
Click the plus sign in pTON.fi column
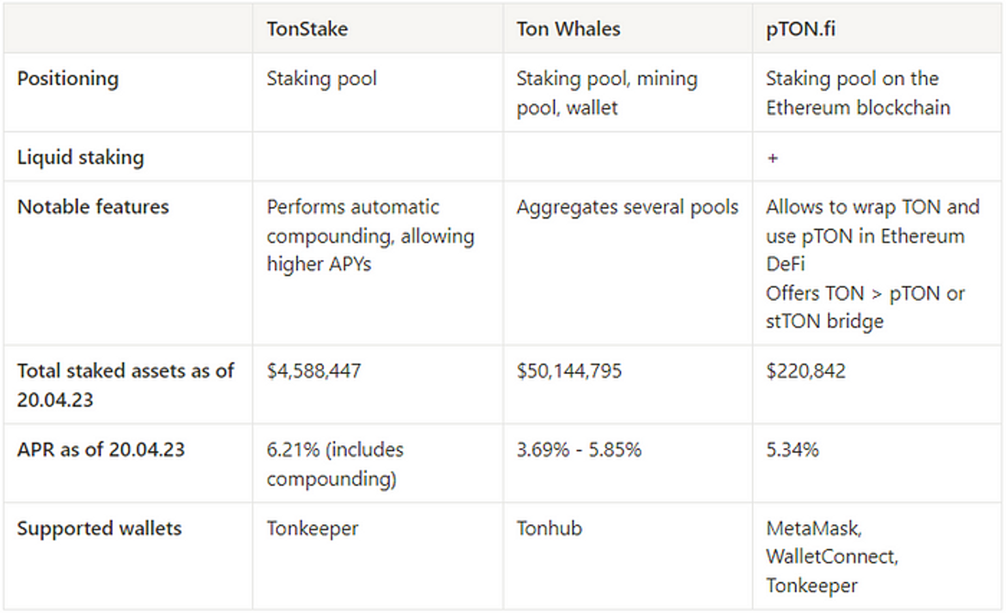click(x=773, y=158)
